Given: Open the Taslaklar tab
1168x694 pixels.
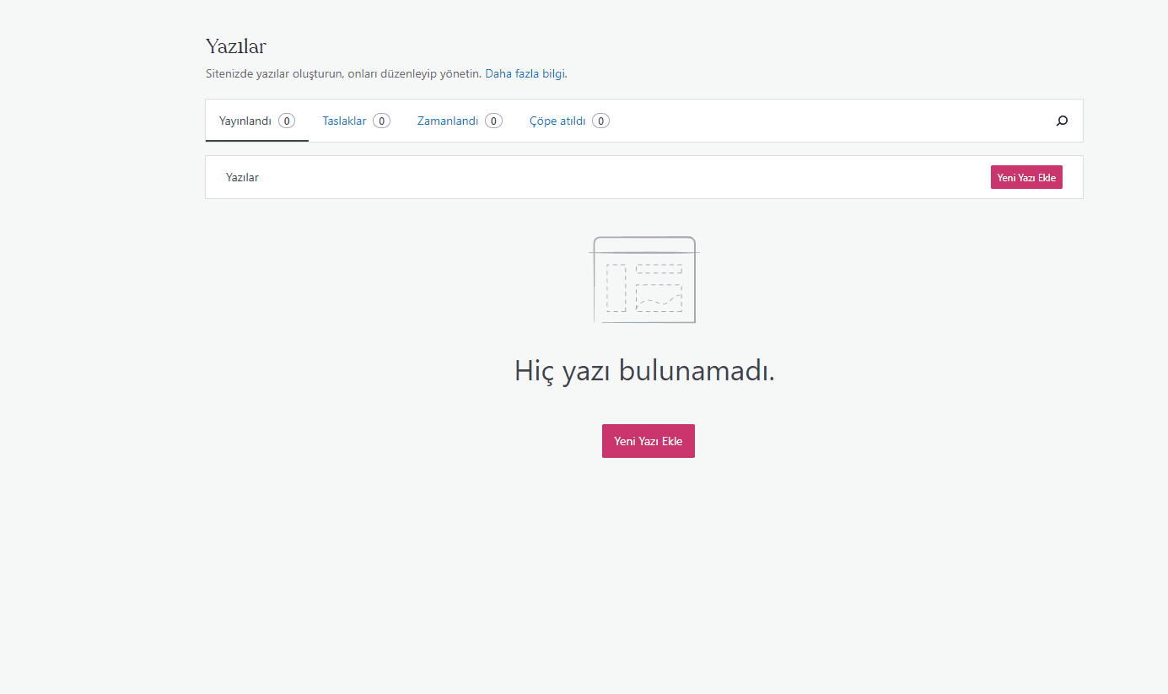Looking at the screenshot, I should pos(344,121).
